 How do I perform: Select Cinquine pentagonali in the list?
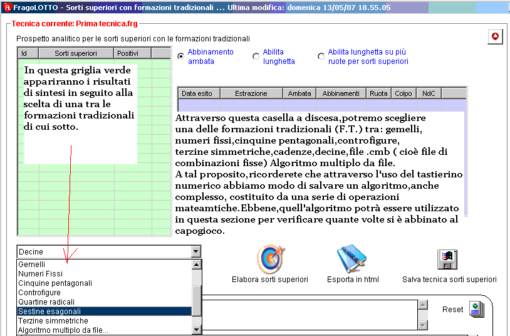[x=55, y=283]
